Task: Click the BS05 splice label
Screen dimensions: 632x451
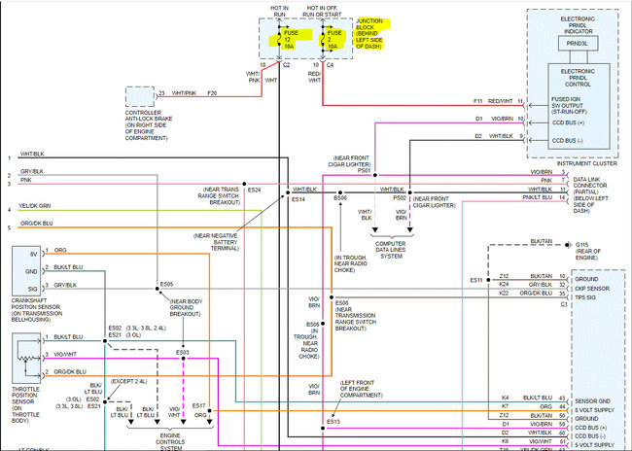Action: click(313, 324)
